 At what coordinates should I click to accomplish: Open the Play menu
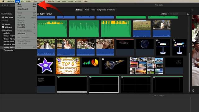(x=64, y=1)
